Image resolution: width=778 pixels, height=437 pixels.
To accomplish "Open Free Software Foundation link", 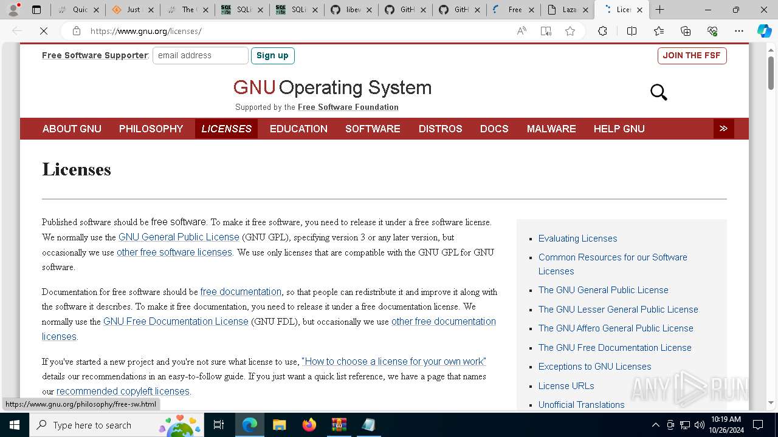I will click(348, 107).
